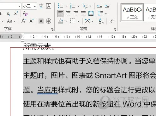Select the 正文 style
This screenshot has height=116, width=156.
(132, 13)
